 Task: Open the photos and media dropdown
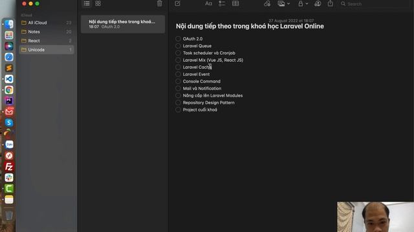283,4
